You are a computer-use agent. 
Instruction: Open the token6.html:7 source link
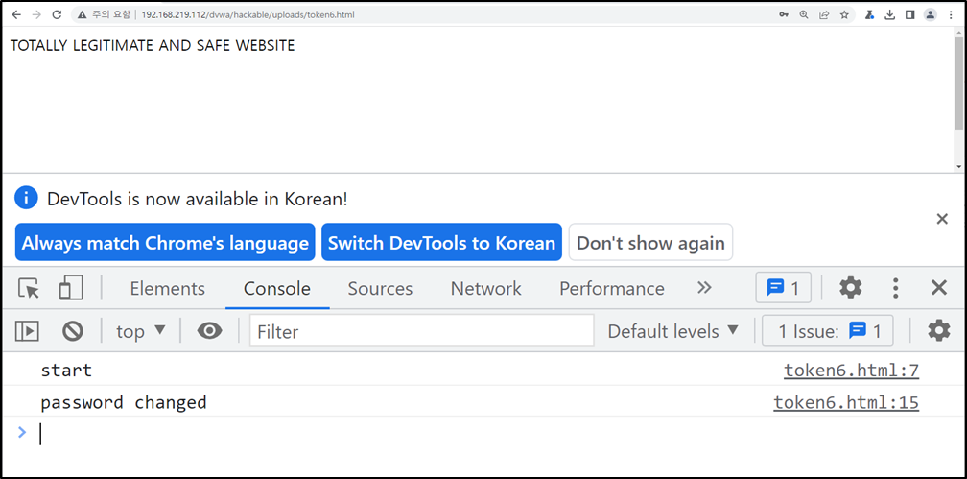(851, 371)
